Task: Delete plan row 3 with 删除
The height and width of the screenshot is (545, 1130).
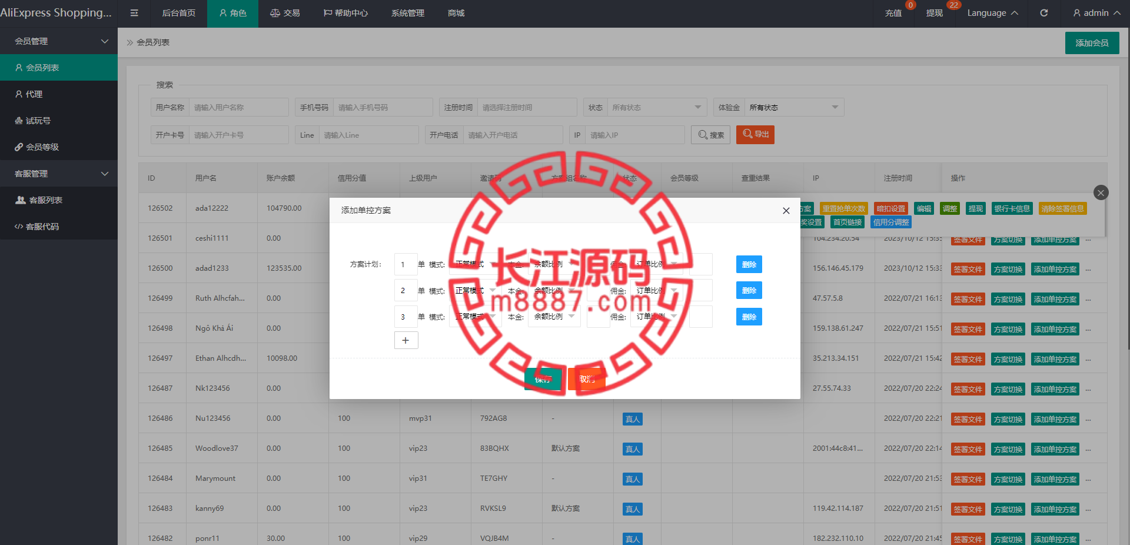Action: click(749, 317)
